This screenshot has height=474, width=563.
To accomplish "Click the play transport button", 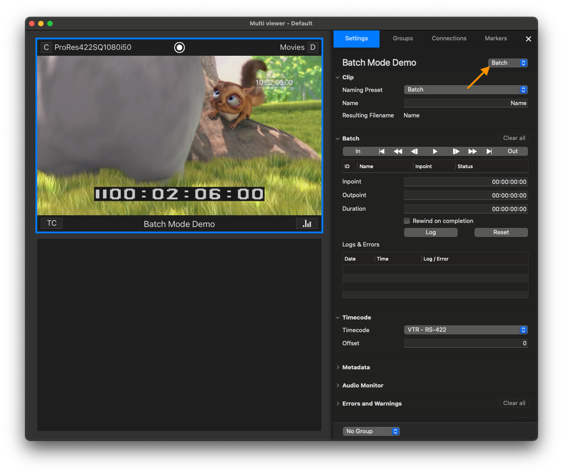I will [435, 151].
